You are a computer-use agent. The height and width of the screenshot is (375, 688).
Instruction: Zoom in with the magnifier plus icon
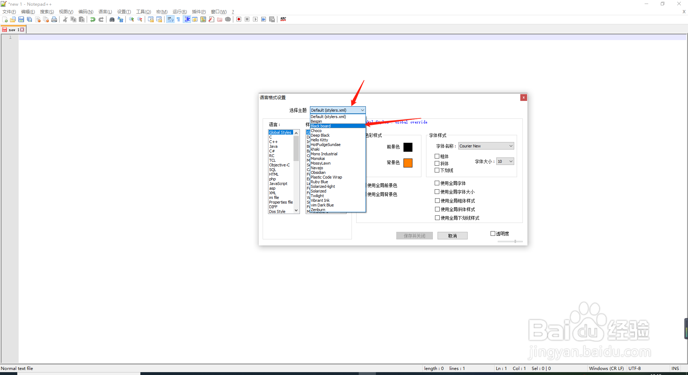click(132, 19)
